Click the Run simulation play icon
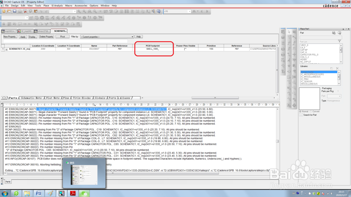The image size is (351, 197). 42,17
